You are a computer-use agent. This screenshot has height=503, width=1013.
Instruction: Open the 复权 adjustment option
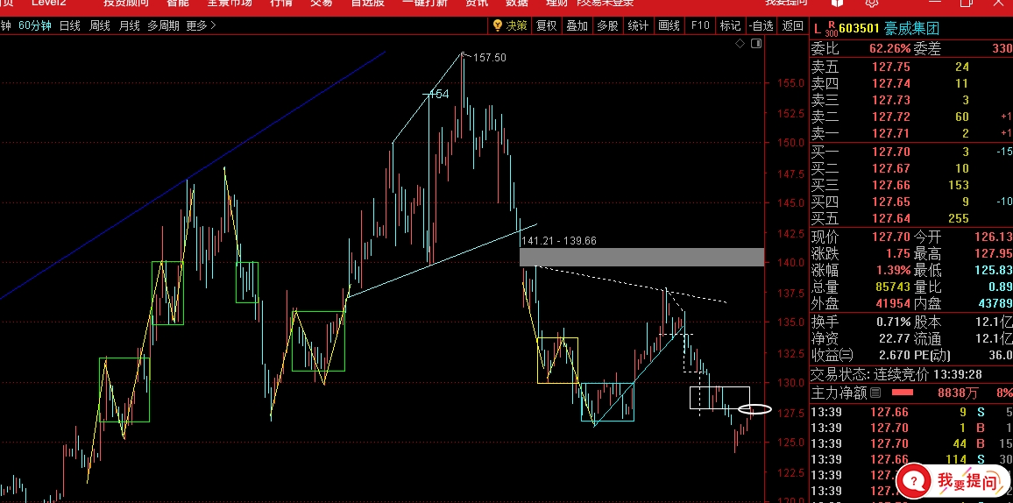point(546,25)
